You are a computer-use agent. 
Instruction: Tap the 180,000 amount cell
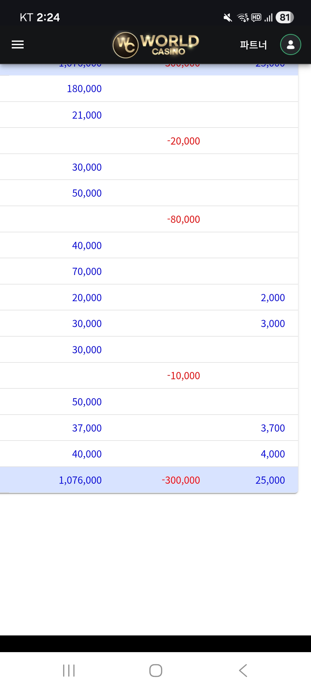tap(84, 89)
